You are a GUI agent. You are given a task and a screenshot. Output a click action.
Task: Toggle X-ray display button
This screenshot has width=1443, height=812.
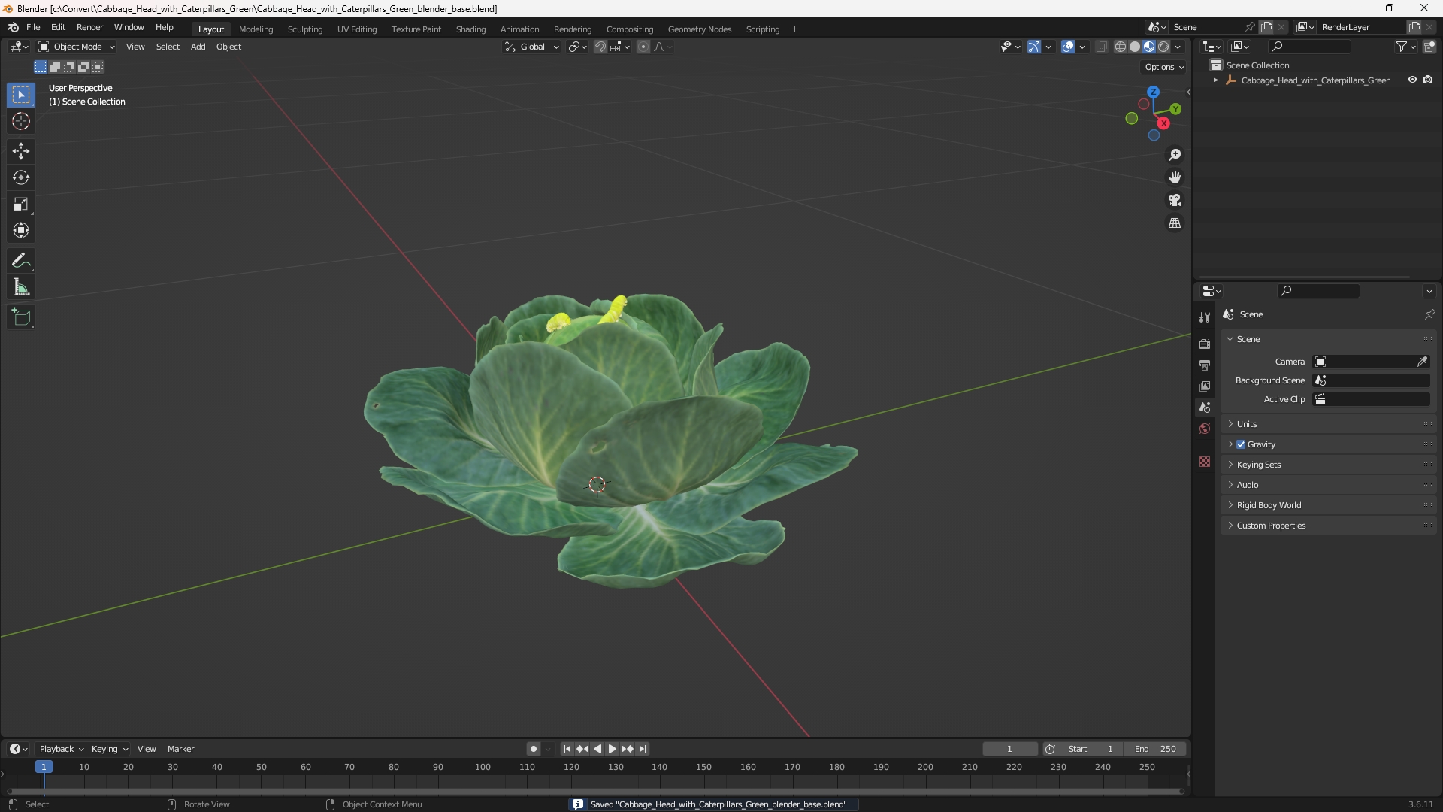(x=1102, y=47)
